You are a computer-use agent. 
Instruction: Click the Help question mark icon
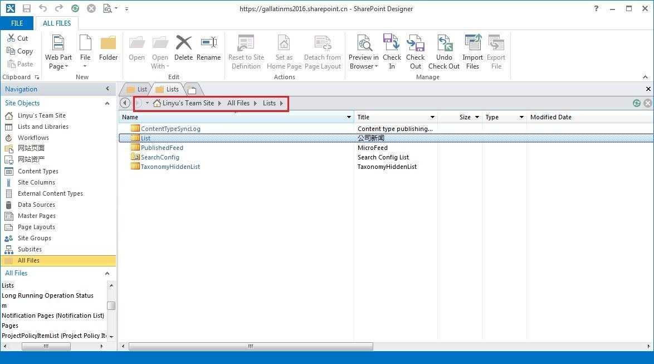596,8
